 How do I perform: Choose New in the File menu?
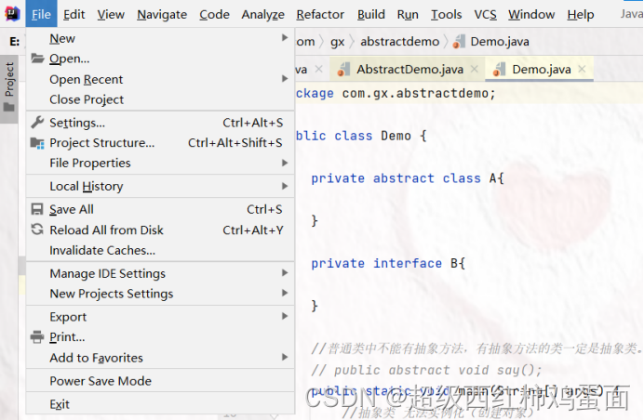tap(160, 38)
